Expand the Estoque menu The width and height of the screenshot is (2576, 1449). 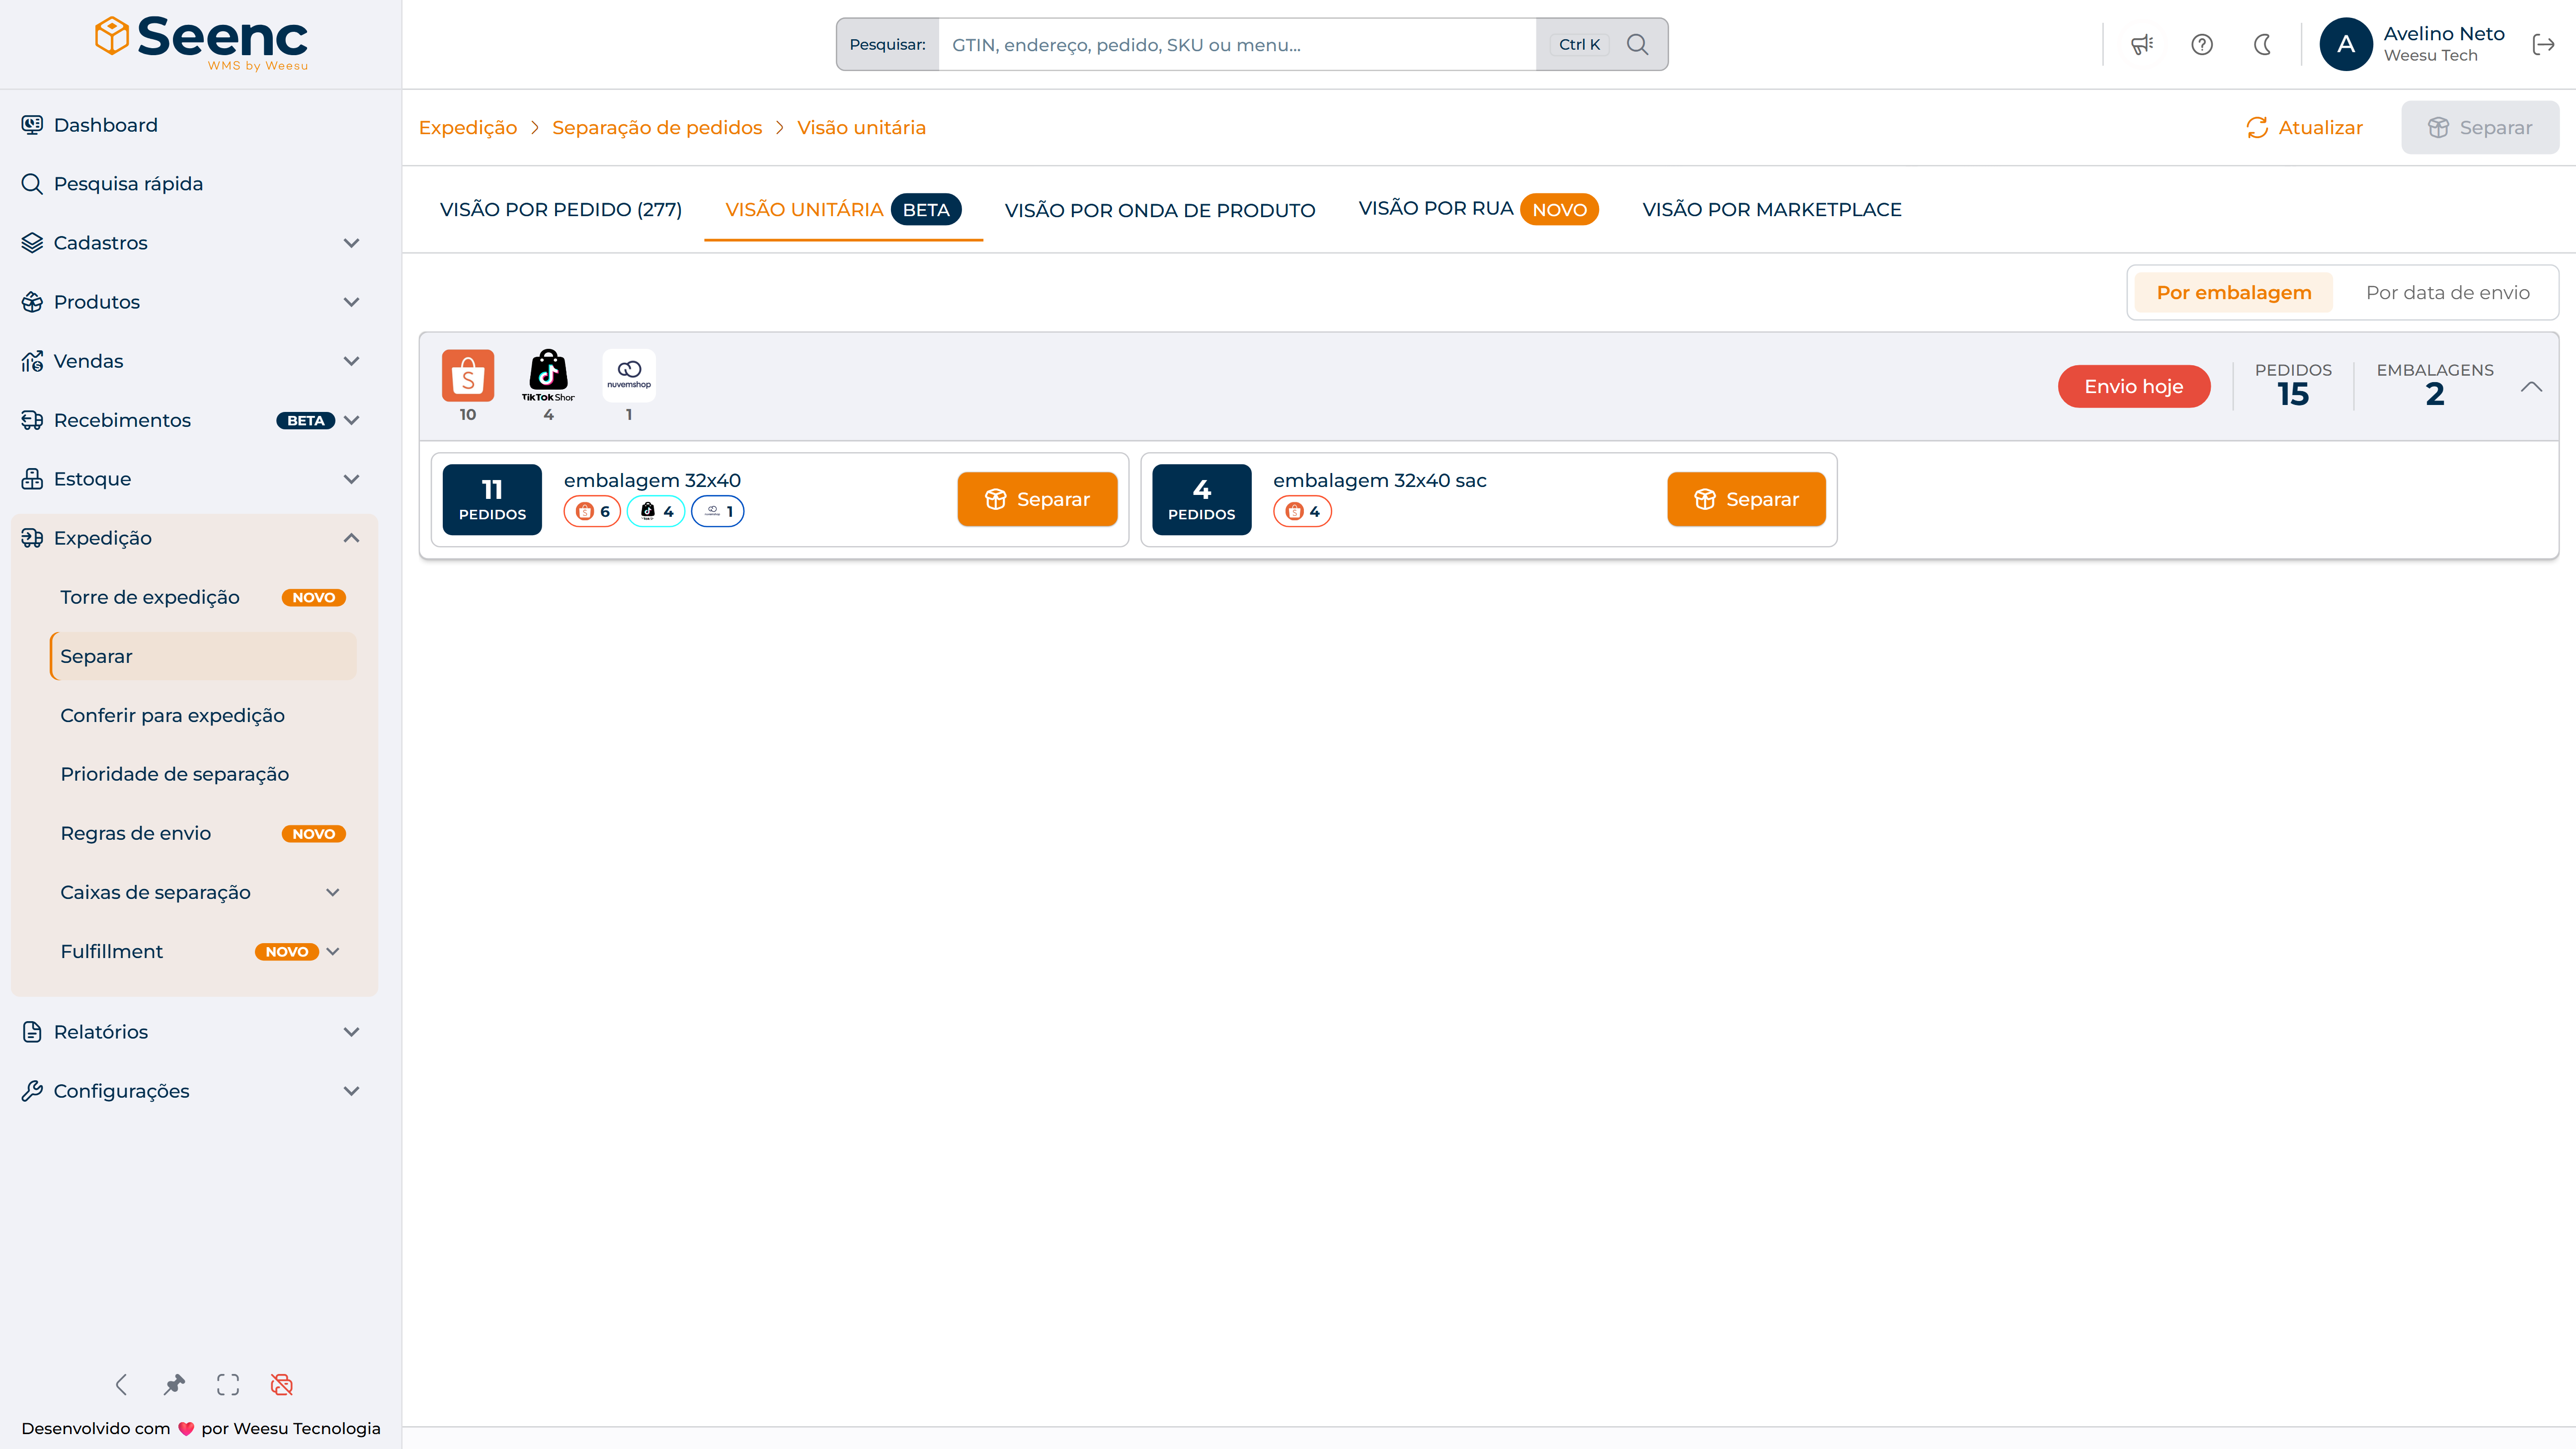190,479
